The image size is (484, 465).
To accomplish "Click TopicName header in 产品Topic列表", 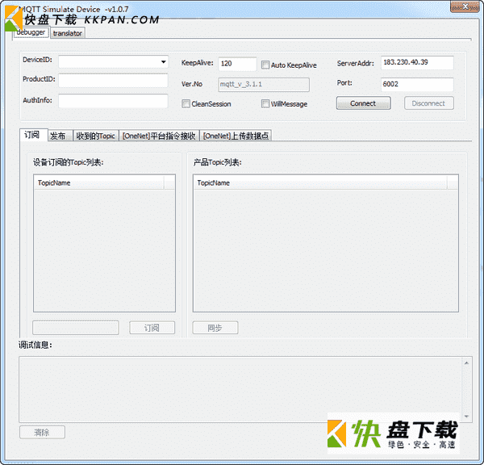I will click(320, 182).
